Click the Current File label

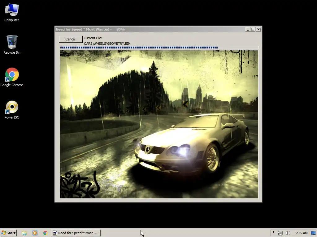coord(93,38)
